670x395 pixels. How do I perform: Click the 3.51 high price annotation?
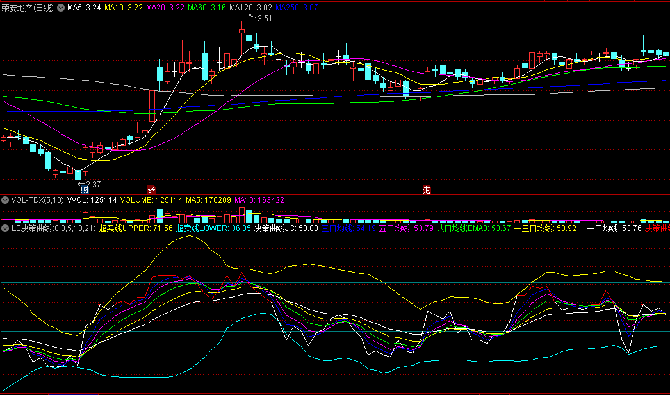point(265,19)
